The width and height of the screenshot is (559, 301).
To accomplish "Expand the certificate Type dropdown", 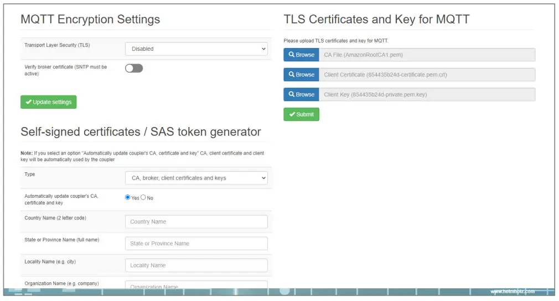I will coord(196,178).
